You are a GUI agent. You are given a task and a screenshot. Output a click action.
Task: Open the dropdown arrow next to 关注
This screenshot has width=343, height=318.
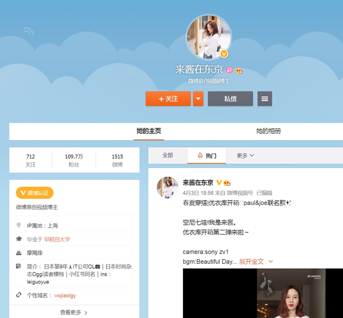click(198, 99)
